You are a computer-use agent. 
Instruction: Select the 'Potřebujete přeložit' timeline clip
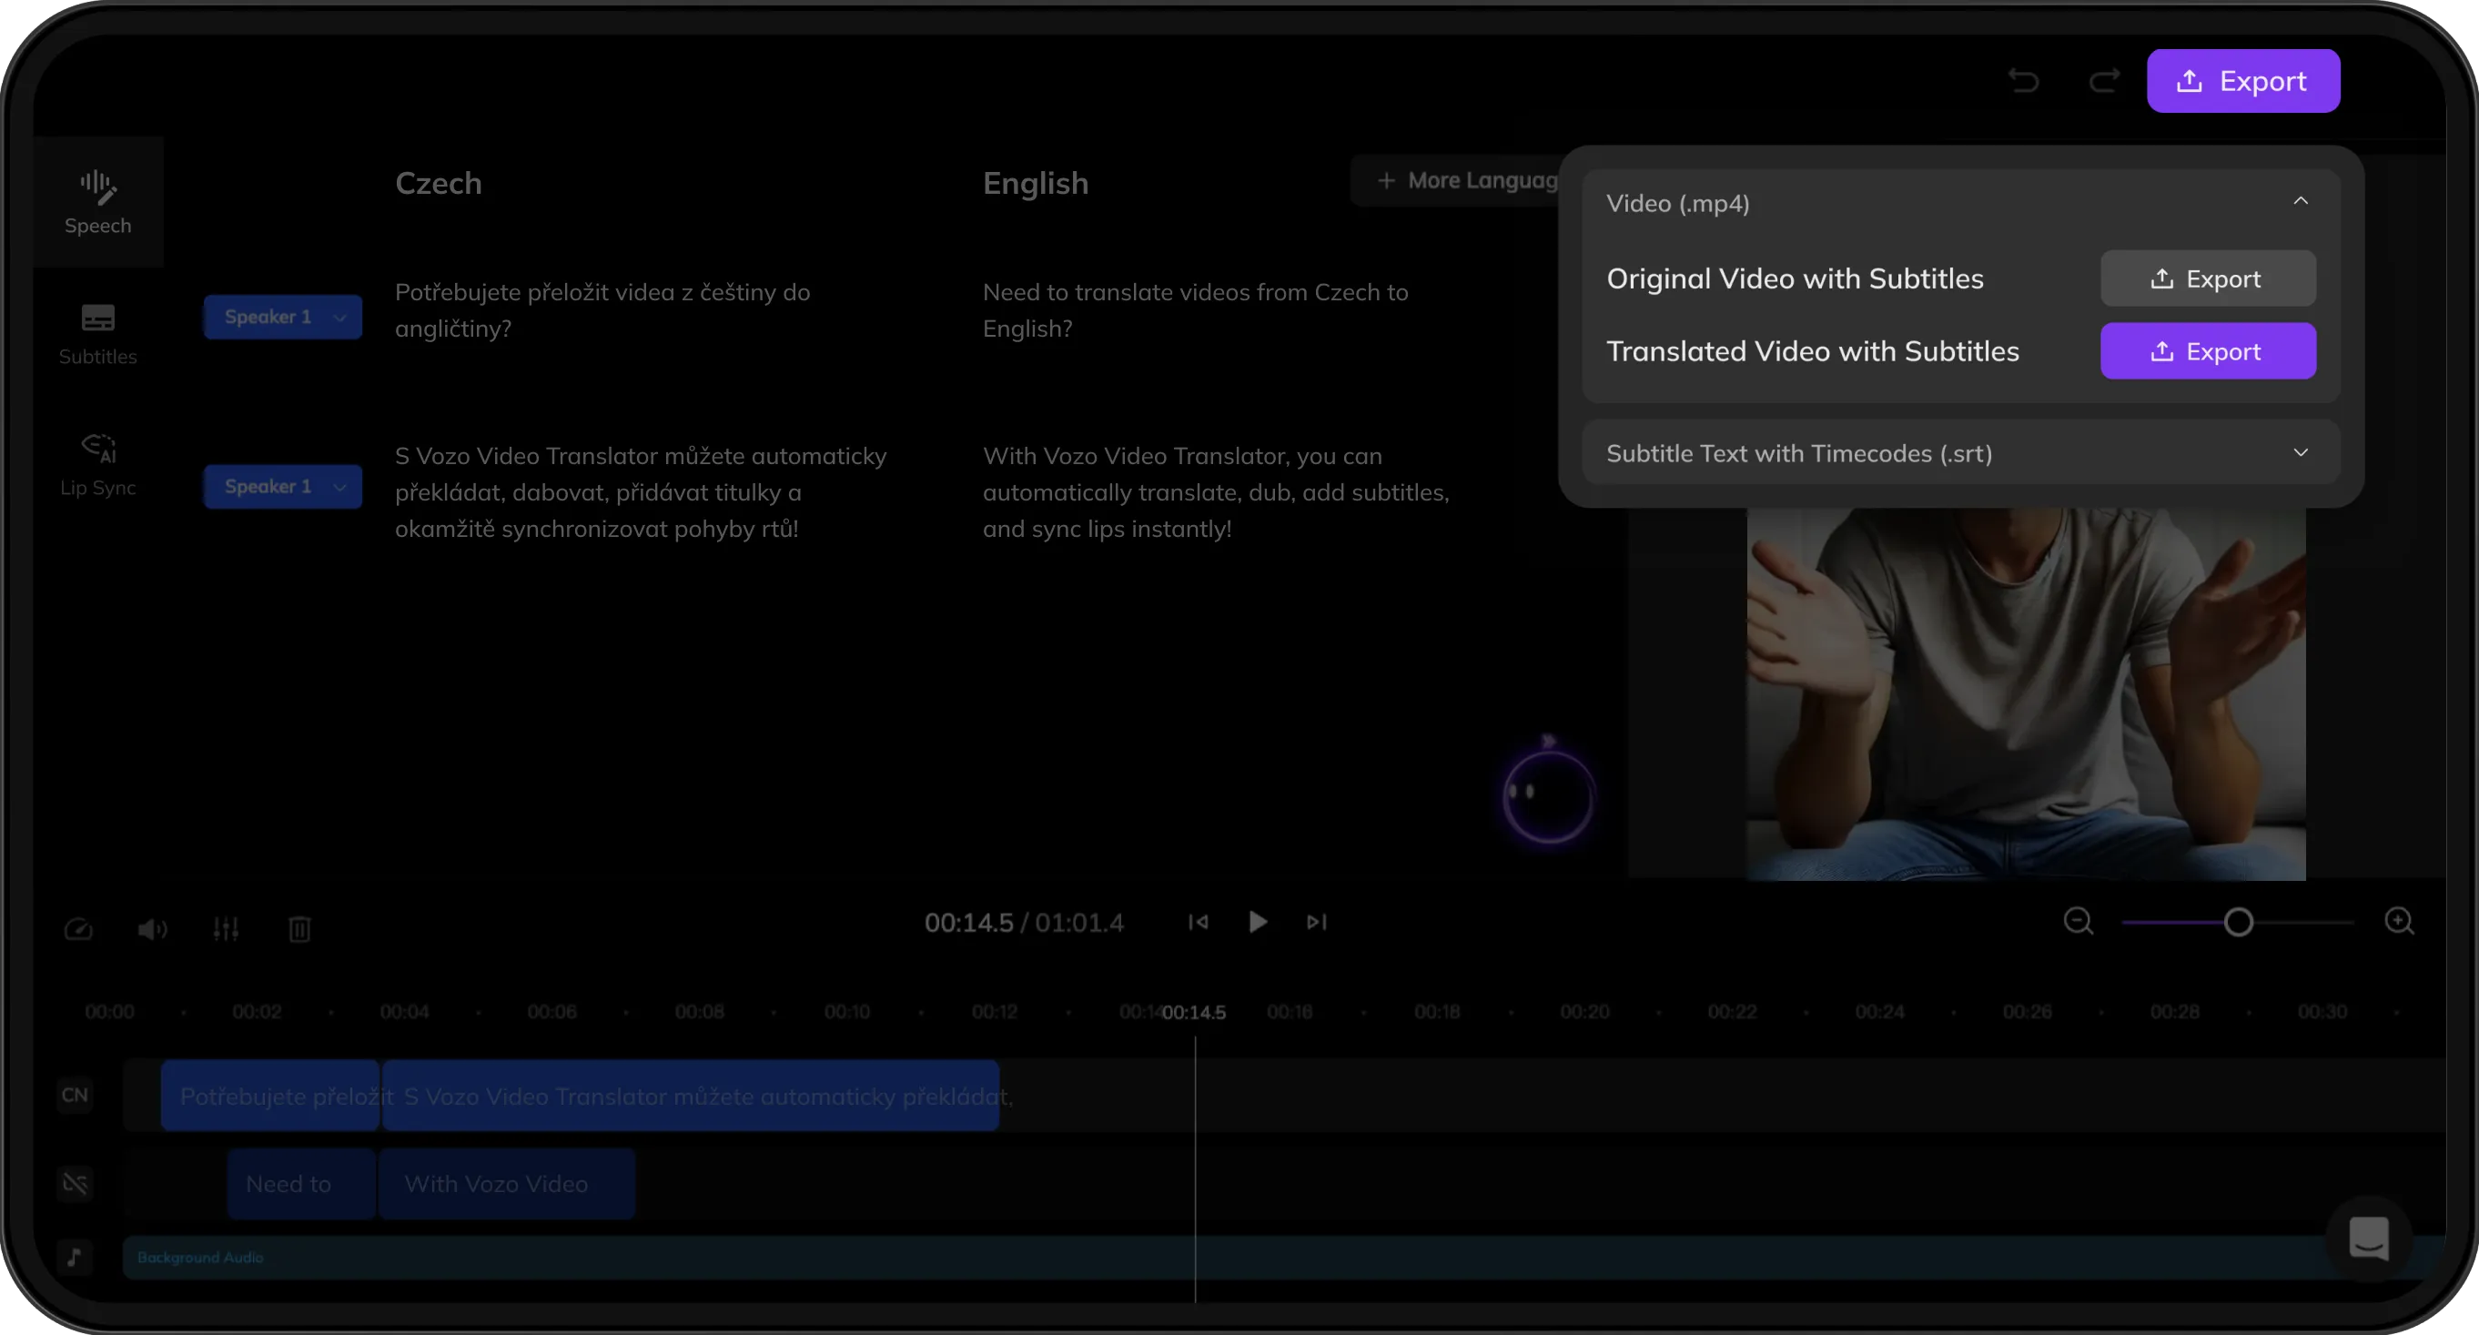pos(270,1097)
